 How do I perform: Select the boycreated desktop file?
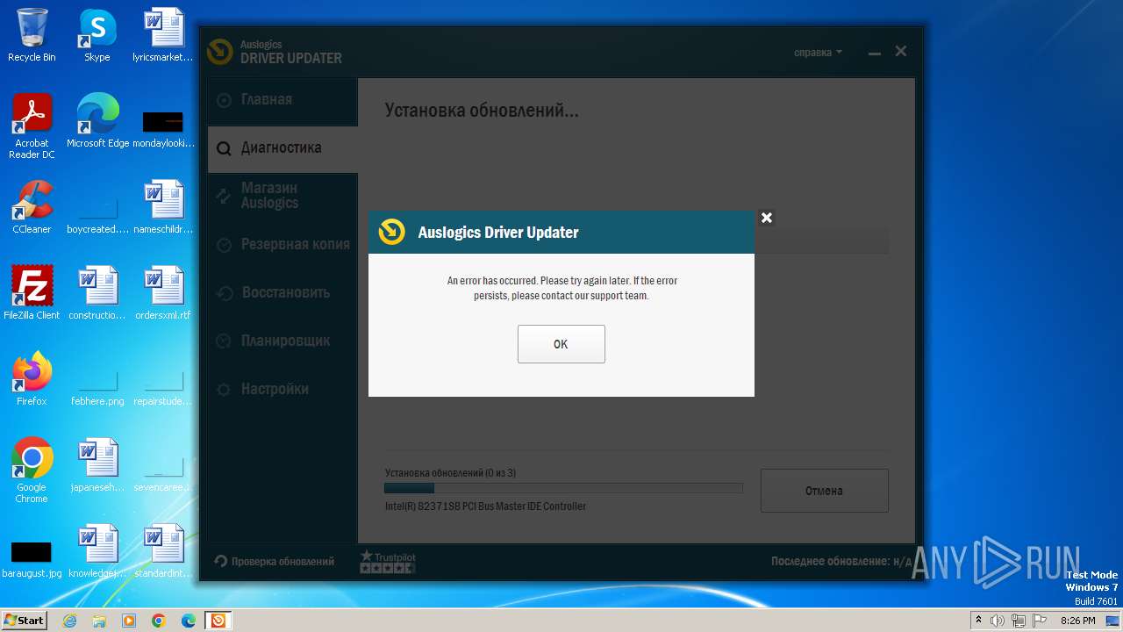coord(97,216)
